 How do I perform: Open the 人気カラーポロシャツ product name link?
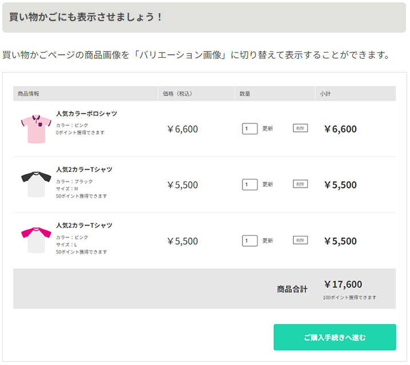86,114
